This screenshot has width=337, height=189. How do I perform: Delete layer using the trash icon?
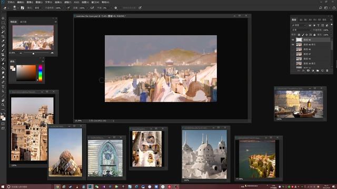pyautogui.click(x=327, y=70)
